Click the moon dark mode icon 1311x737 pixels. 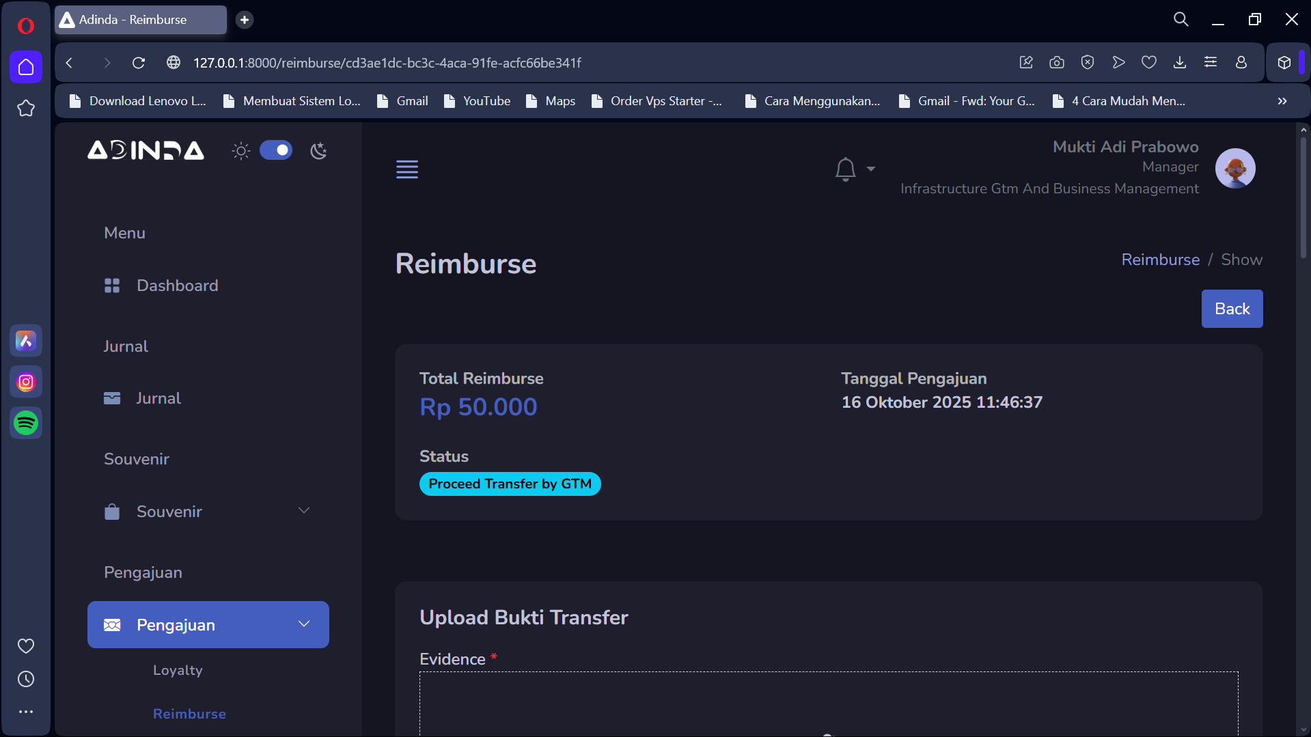click(318, 151)
